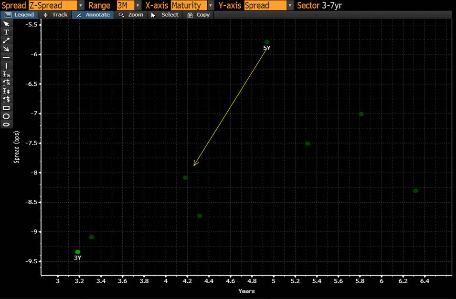
Task: Click the bright green 3Y data point
Action: click(x=78, y=252)
